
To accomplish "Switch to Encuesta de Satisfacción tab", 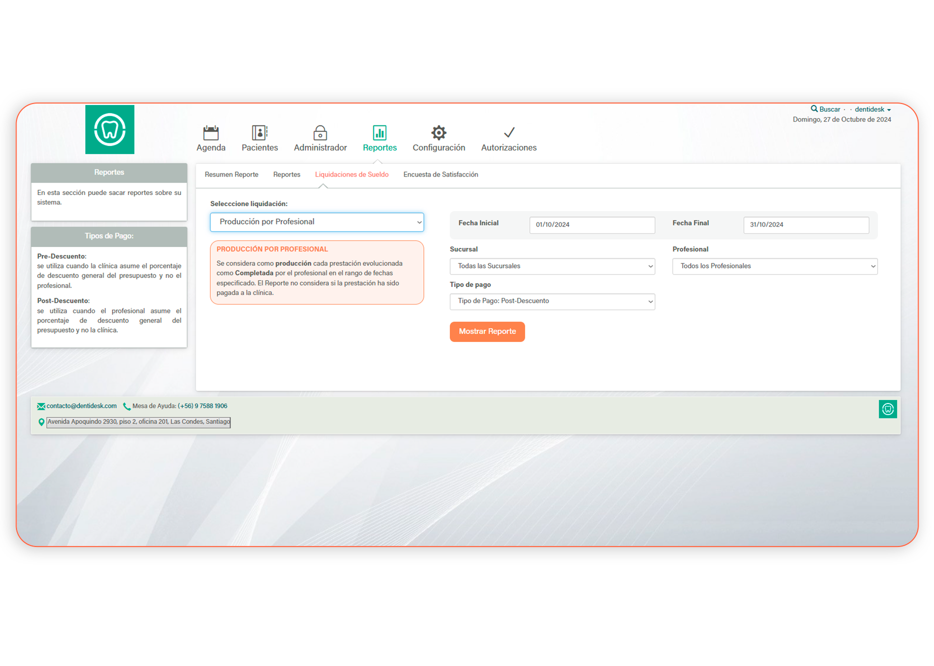I will click(x=440, y=174).
